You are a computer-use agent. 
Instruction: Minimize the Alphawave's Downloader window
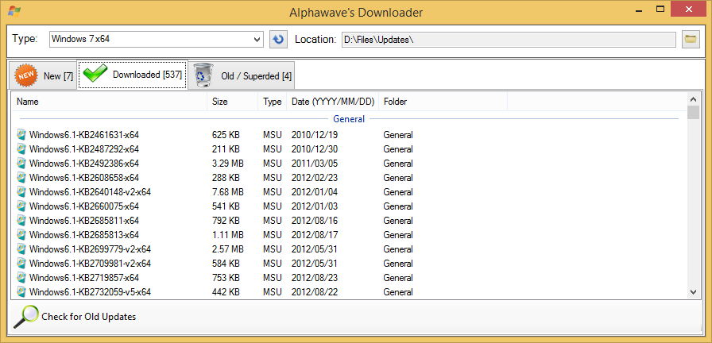tap(638, 9)
